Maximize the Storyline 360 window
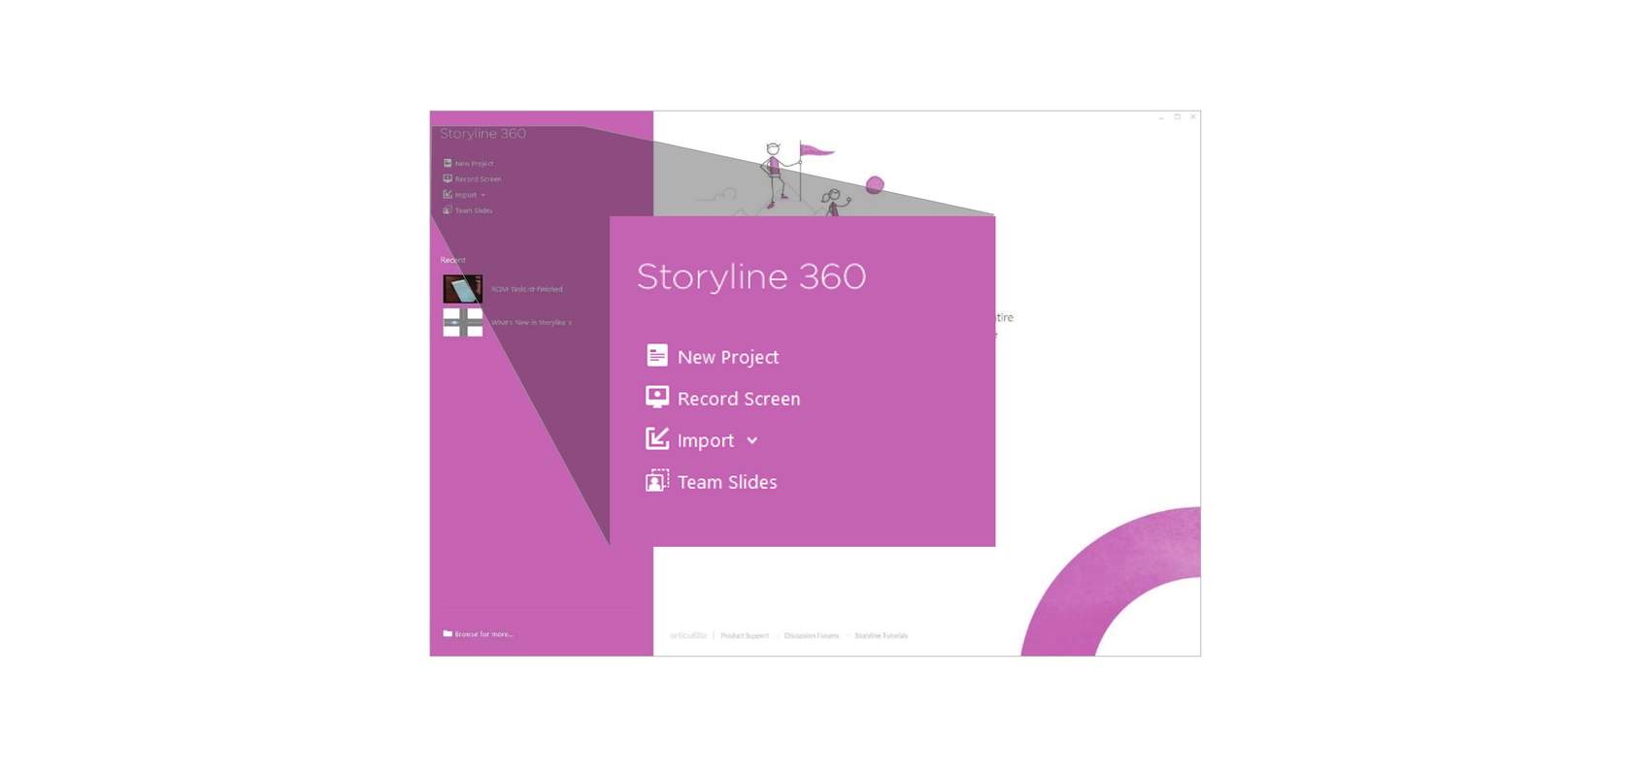This screenshot has width=1631, height=770. click(x=1178, y=116)
